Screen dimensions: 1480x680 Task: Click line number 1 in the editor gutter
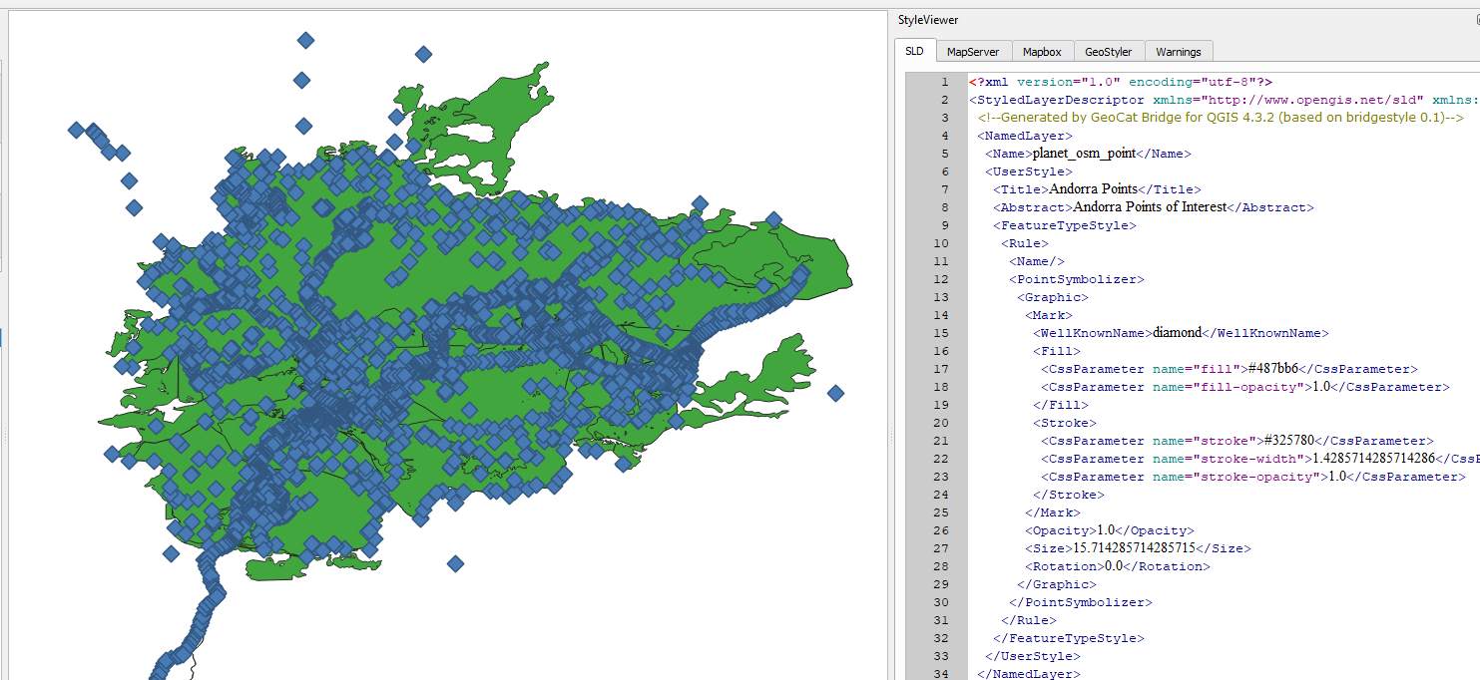[944, 82]
